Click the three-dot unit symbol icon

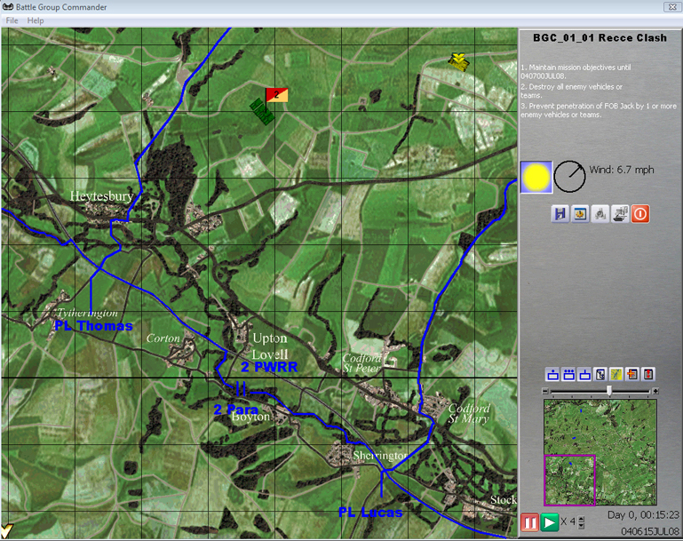[568, 375]
